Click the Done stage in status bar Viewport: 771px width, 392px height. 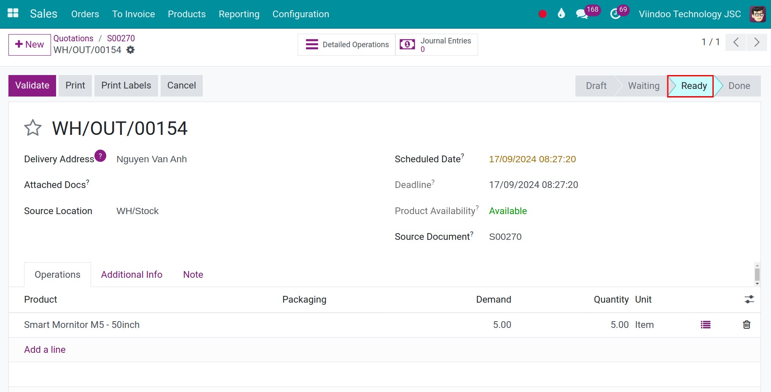pyautogui.click(x=739, y=86)
